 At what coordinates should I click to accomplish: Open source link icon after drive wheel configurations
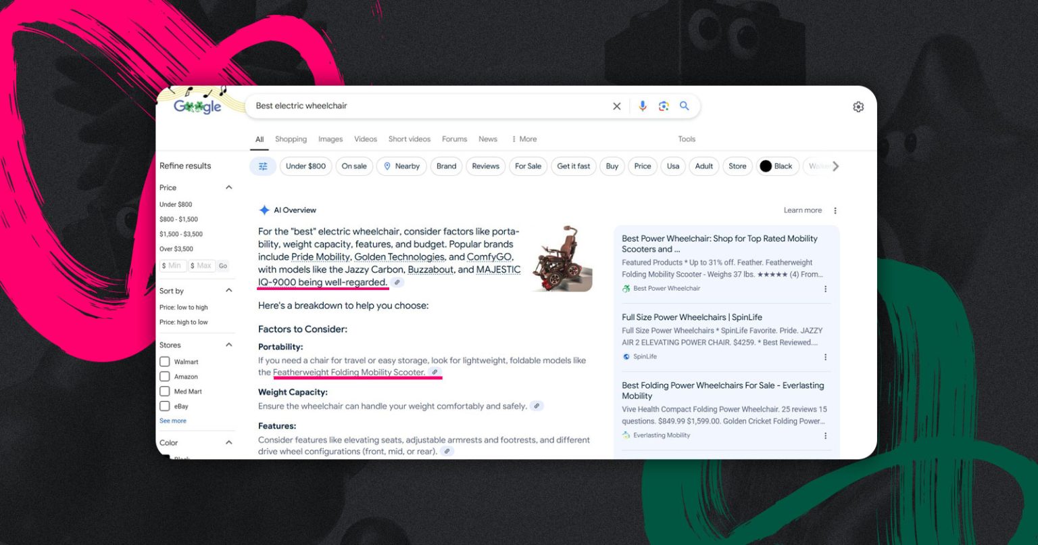point(447,452)
